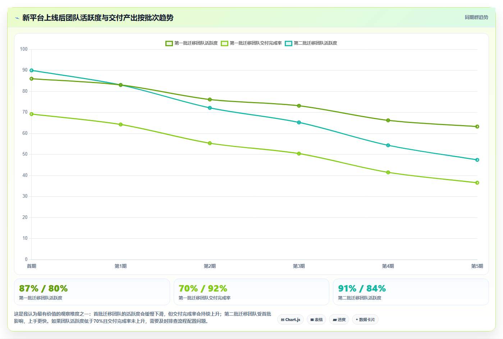The width and height of the screenshot is (503, 339).
Task: Click the y-axis value 50
Action: pos(25,154)
